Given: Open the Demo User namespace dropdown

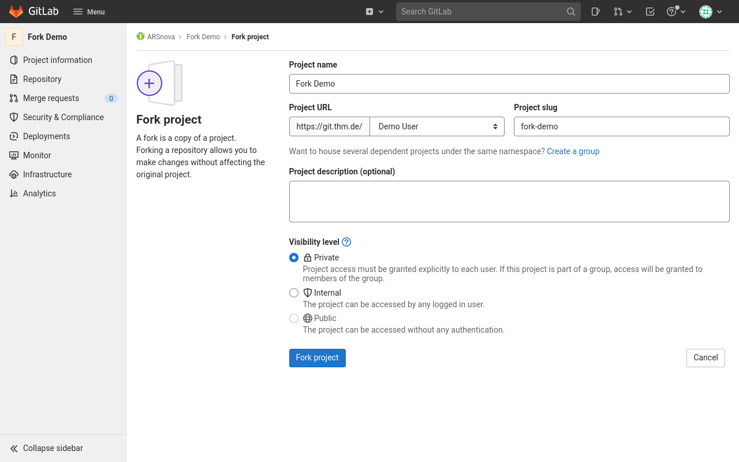Looking at the screenshot, I should (437, 126).
